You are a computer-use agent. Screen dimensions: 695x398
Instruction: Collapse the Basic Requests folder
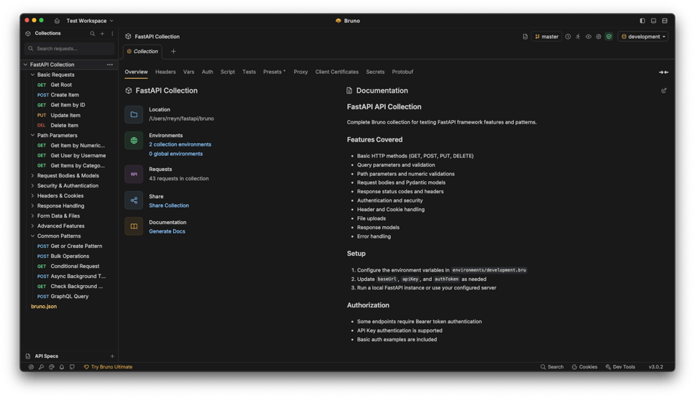(x=32, y=75)
